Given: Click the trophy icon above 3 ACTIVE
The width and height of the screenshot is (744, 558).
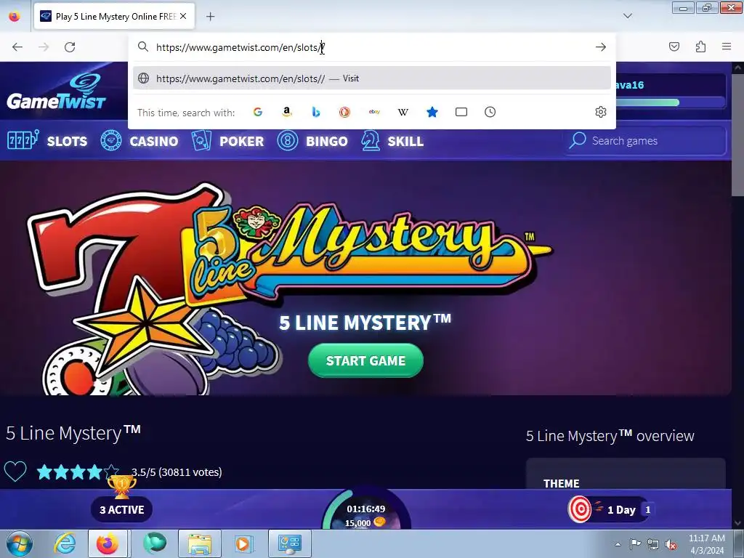Looking at the screenshot, I should tap(122, 486).
